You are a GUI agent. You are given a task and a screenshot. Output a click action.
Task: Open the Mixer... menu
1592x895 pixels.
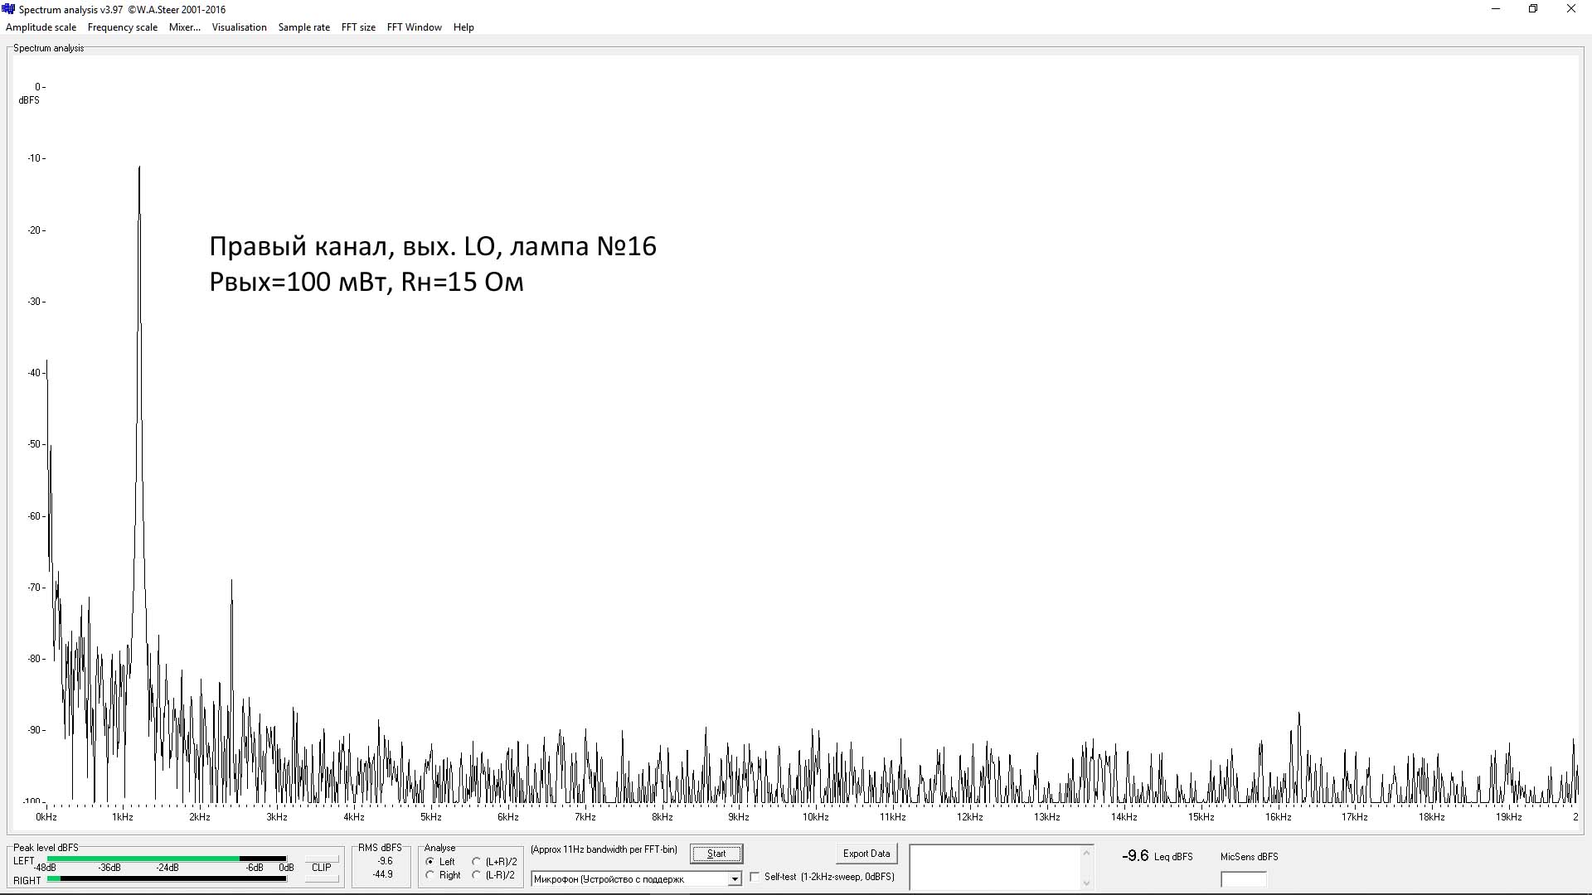click(184, 27)
